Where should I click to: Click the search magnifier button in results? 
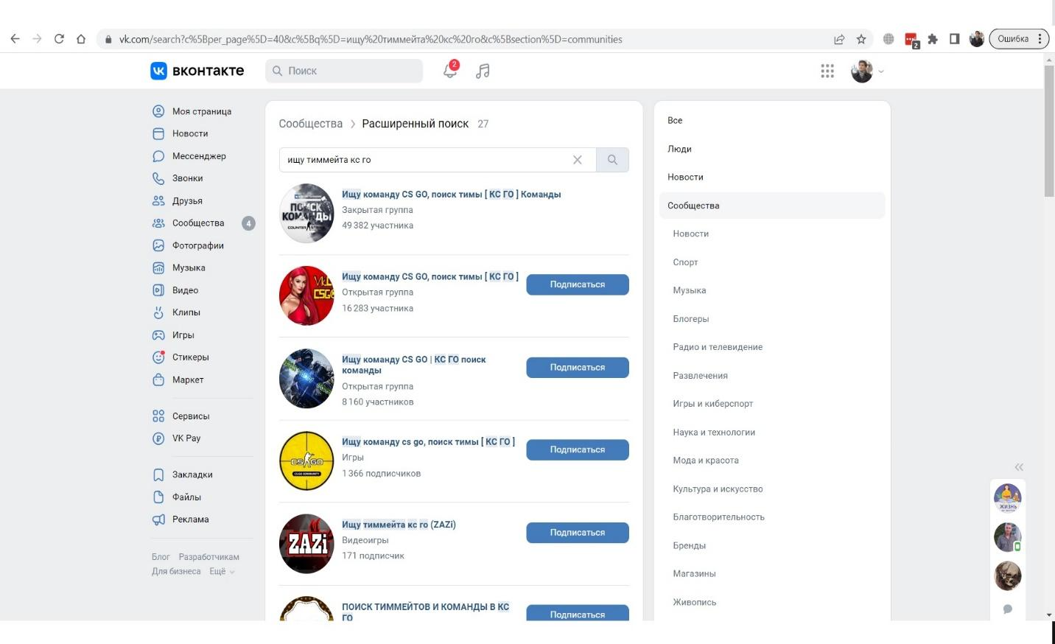(612, 160)
